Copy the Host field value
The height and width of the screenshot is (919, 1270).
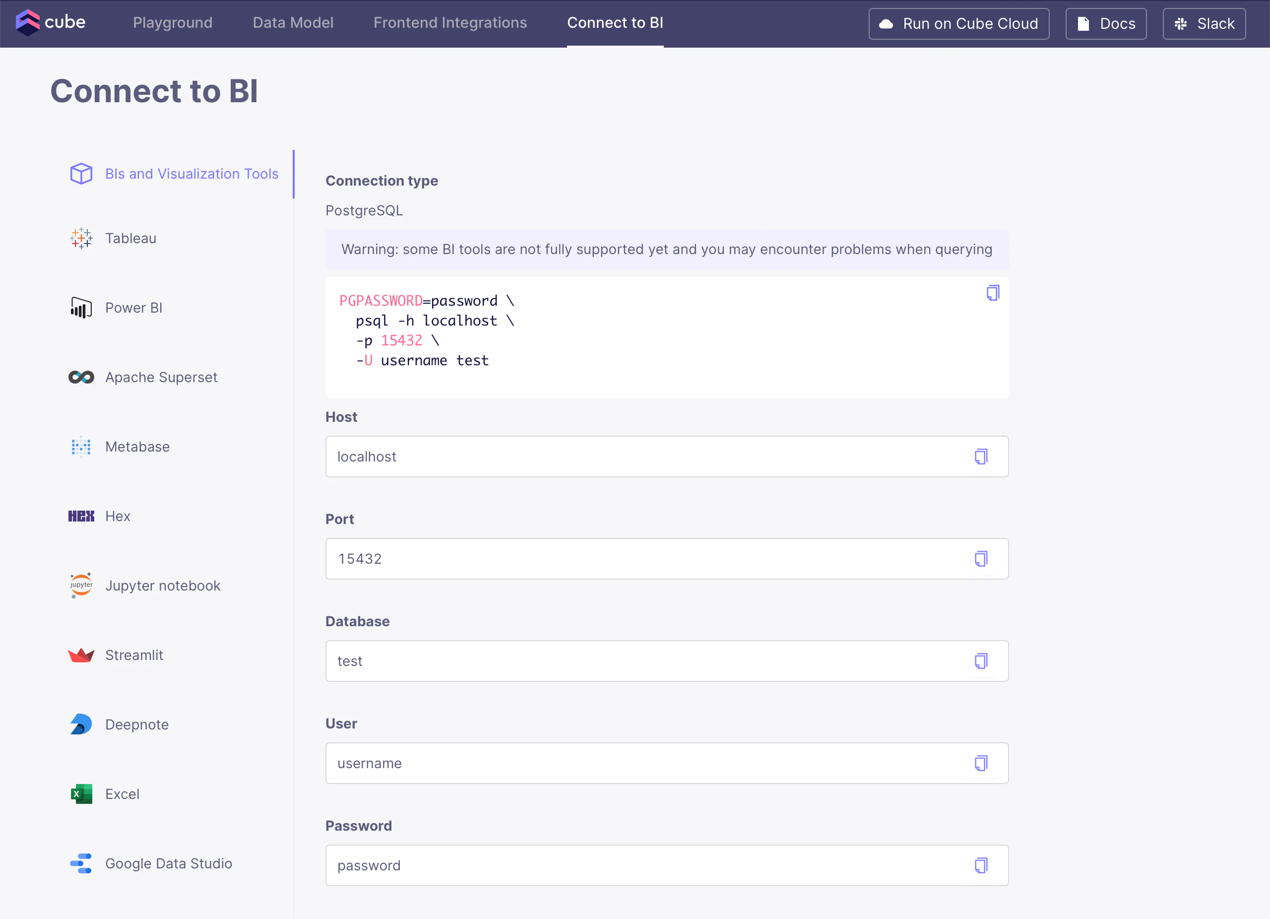tap(980, 457)
